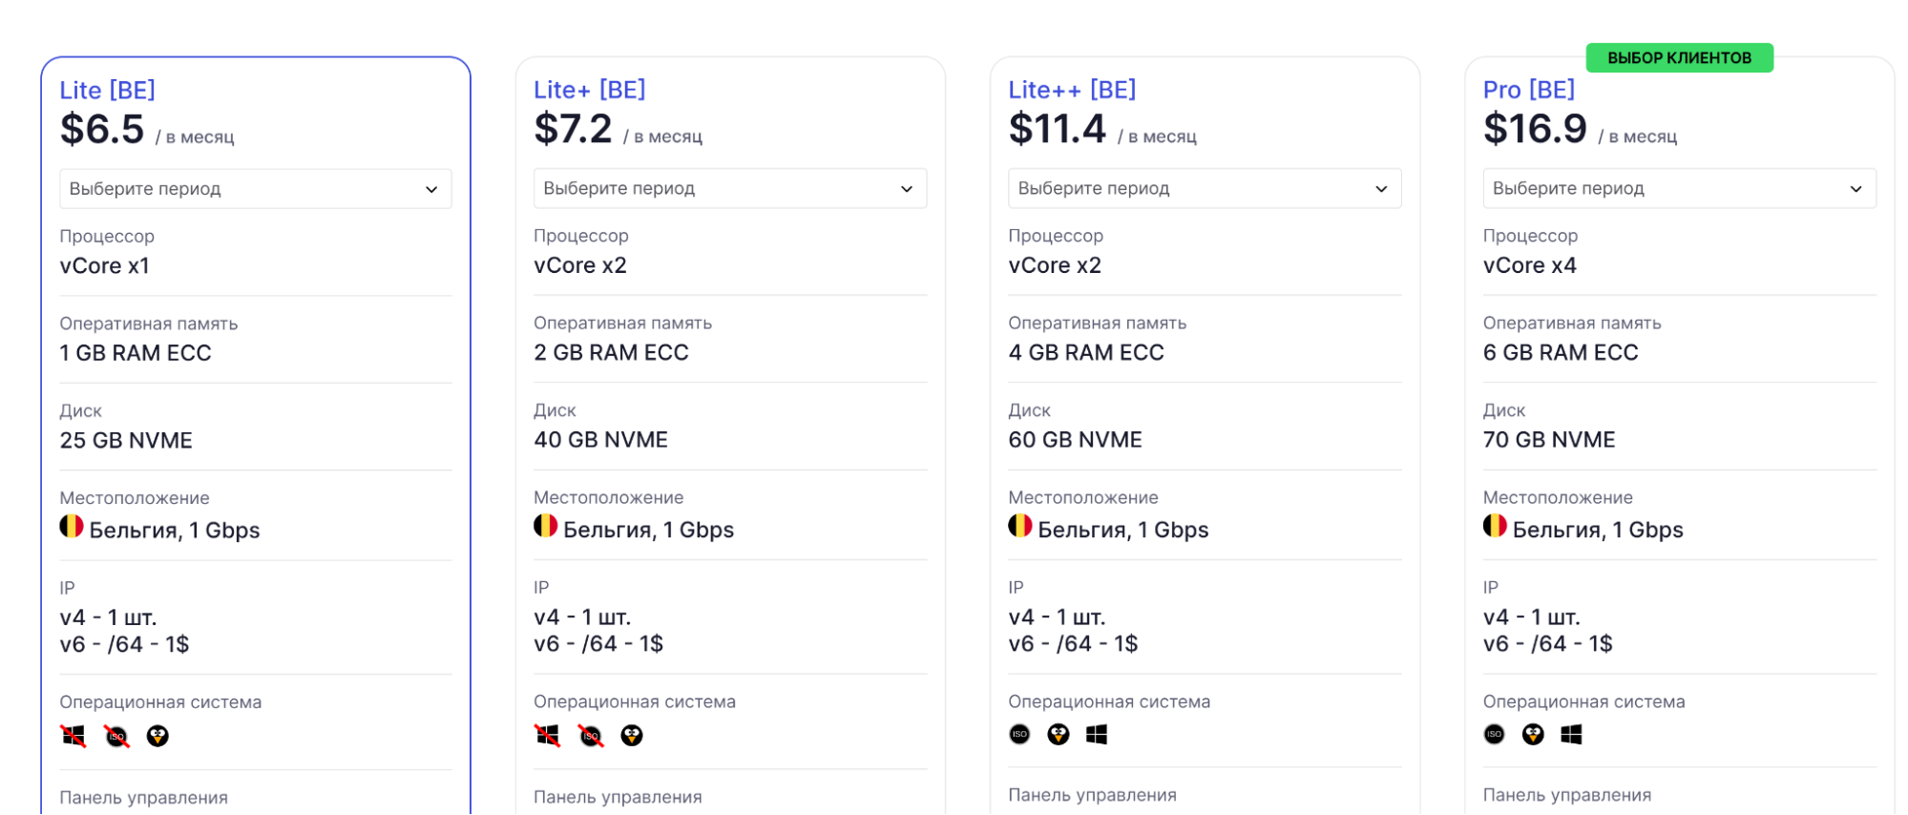Click Windows icon in Pro plan

point(1571,734)
